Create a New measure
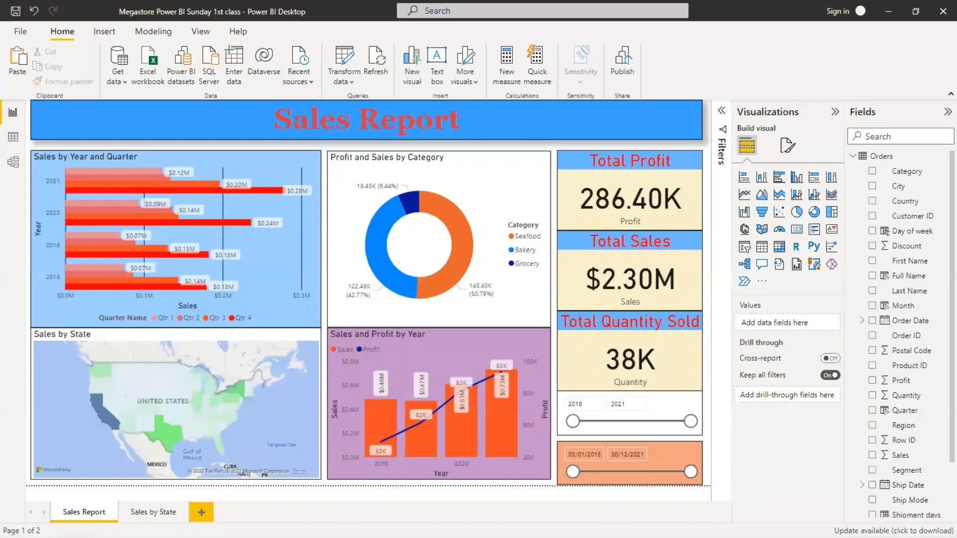Screen dimensions: 957x538 [506, 65]
